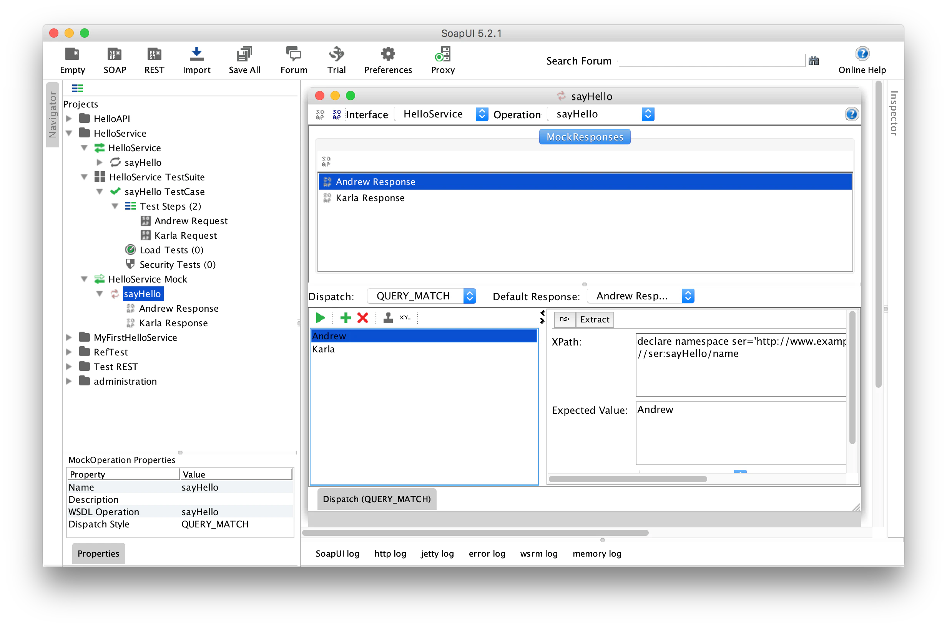Image resolution: width=947 pixels, height=628 pixels.
Task: Switch to the http log tab
Action: [x=390, y=554]
